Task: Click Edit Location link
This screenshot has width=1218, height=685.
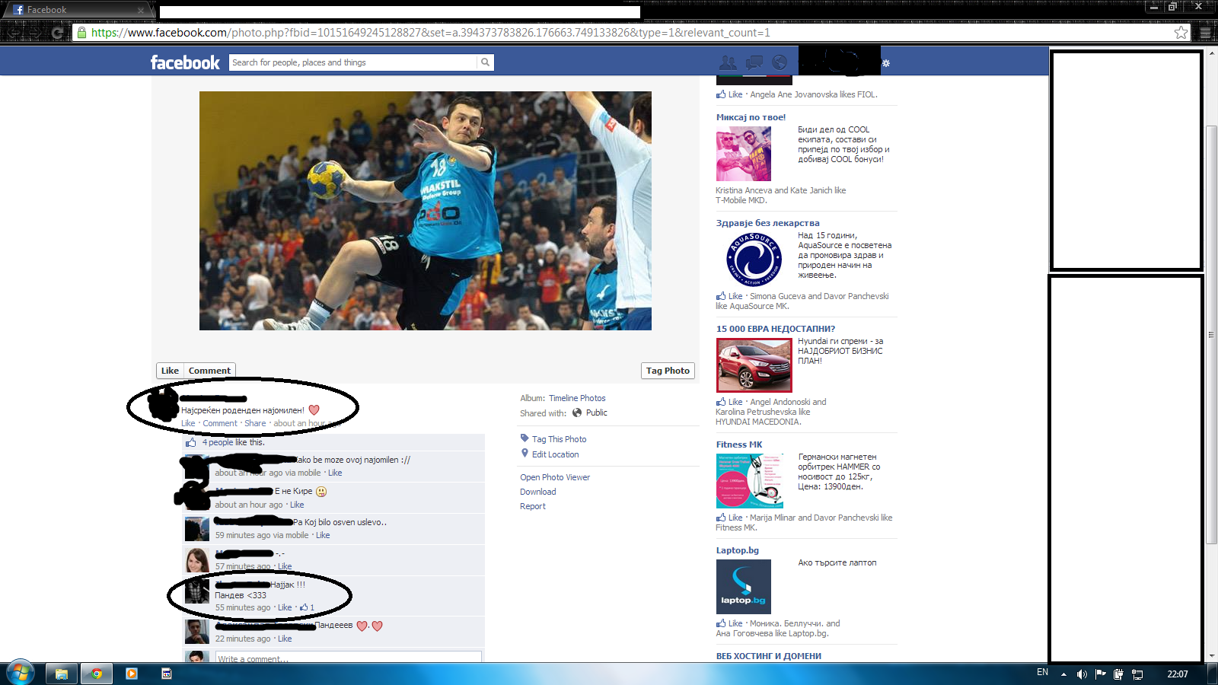Action: pyautogui.click(x=555, y=454)
